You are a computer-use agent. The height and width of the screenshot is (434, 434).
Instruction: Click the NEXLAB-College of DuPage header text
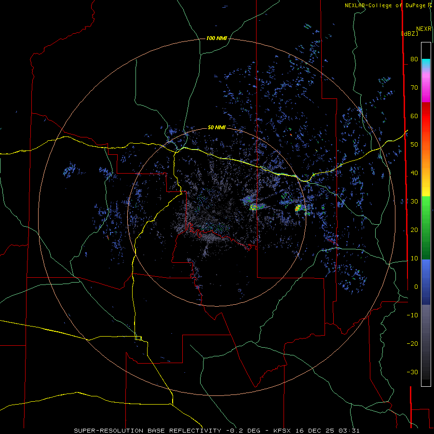pyautogui.click(x=385, y=5)
